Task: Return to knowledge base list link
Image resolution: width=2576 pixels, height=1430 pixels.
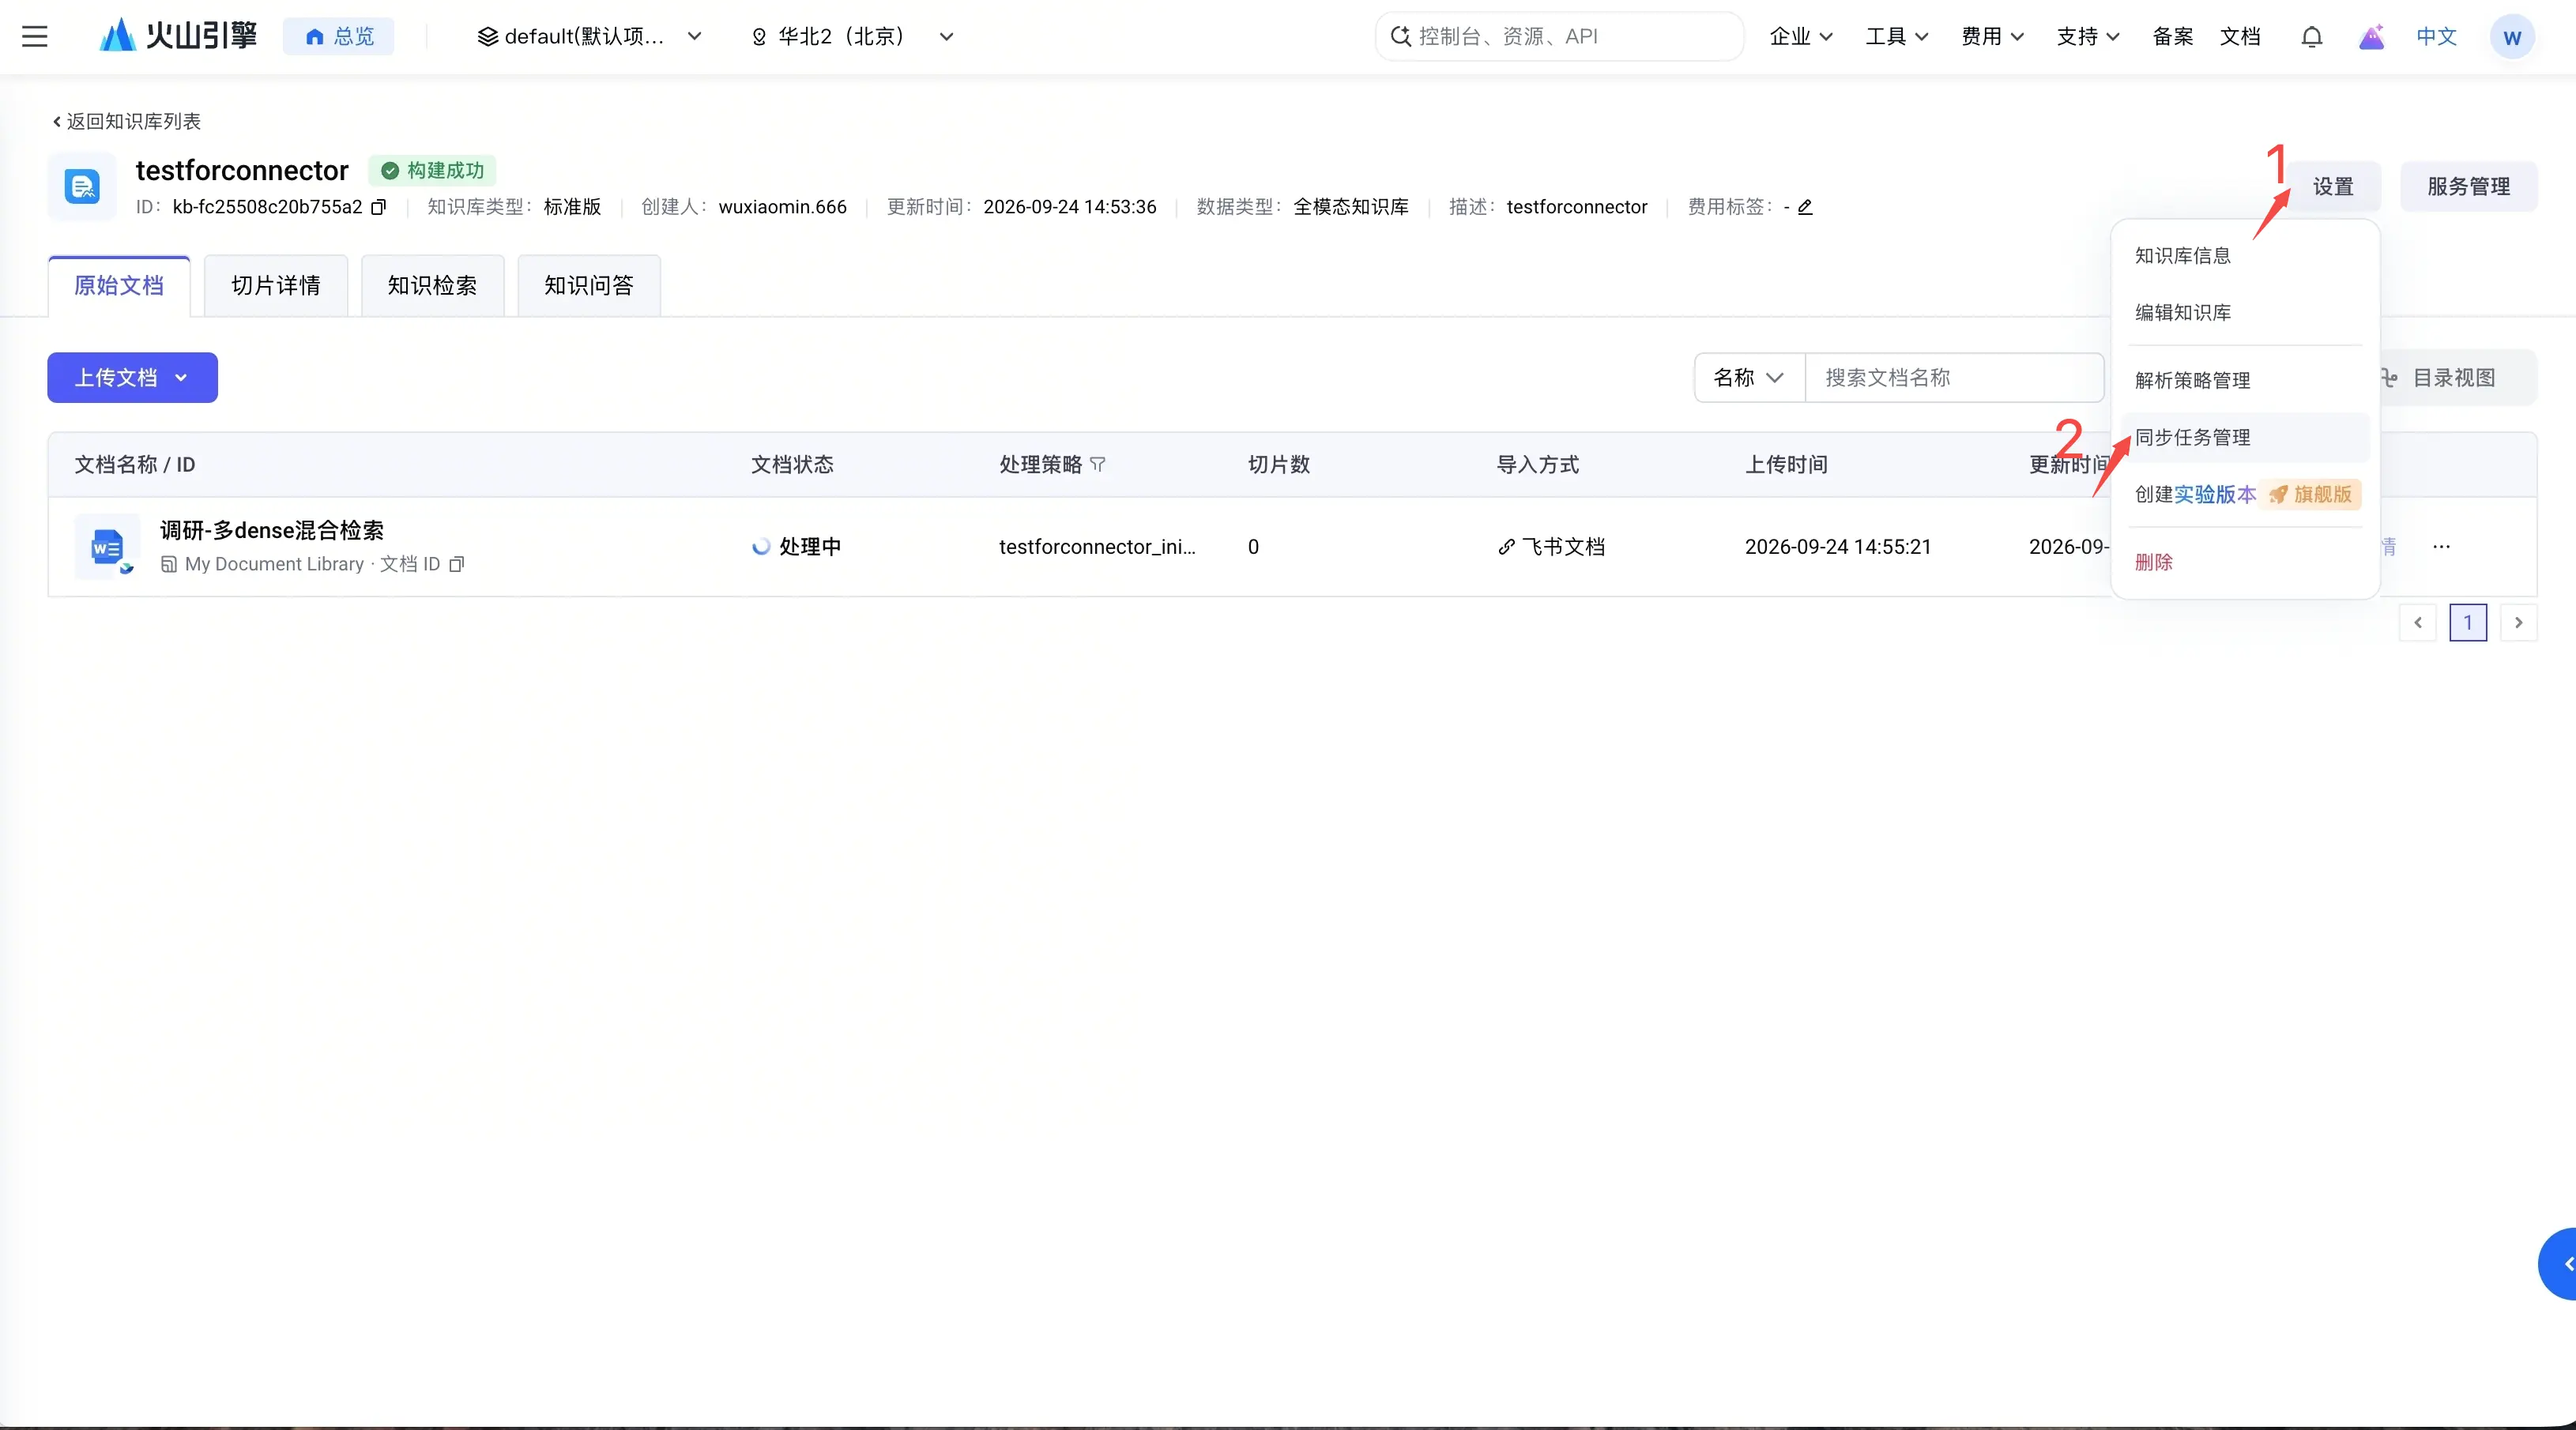Action: pyautogui.click(x=126, y=122)
